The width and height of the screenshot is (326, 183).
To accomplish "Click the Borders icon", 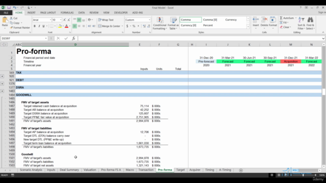I will point(51,26).
